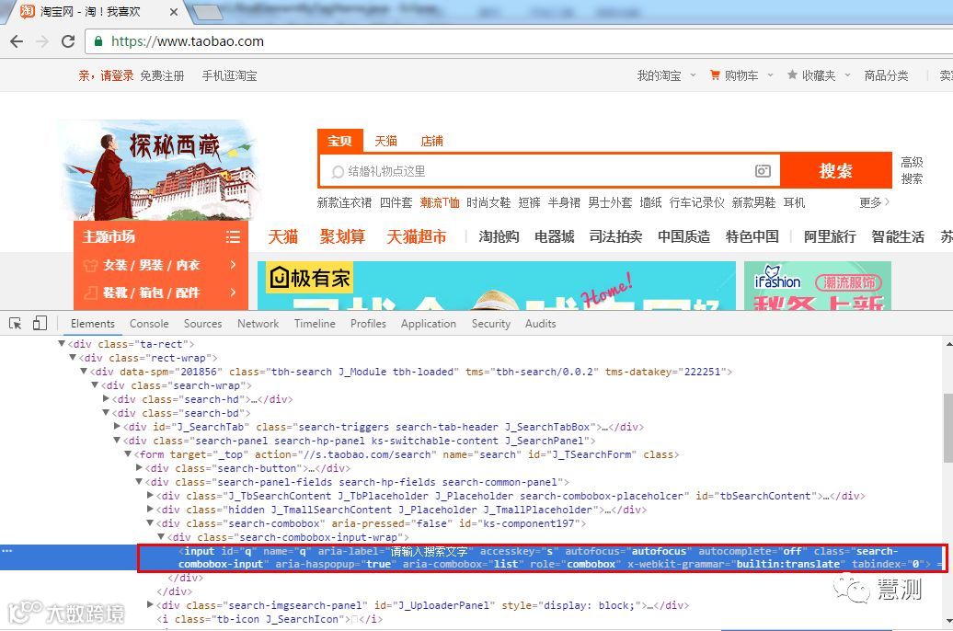Click the orange 搜索 button
Screen dimensions: 953x631
coord(836,171)
